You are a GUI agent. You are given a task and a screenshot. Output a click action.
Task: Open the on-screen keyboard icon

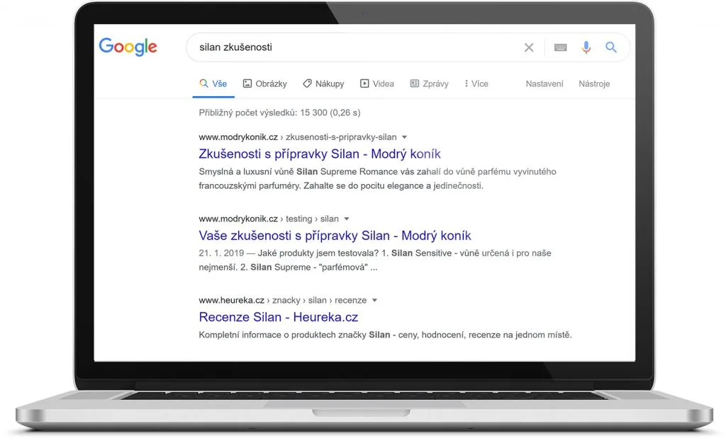561,47
